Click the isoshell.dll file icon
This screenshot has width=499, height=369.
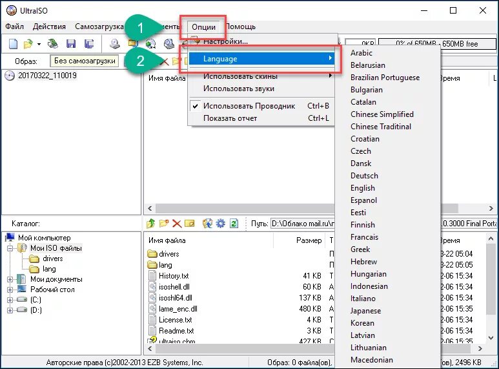[x=153, y=286]
